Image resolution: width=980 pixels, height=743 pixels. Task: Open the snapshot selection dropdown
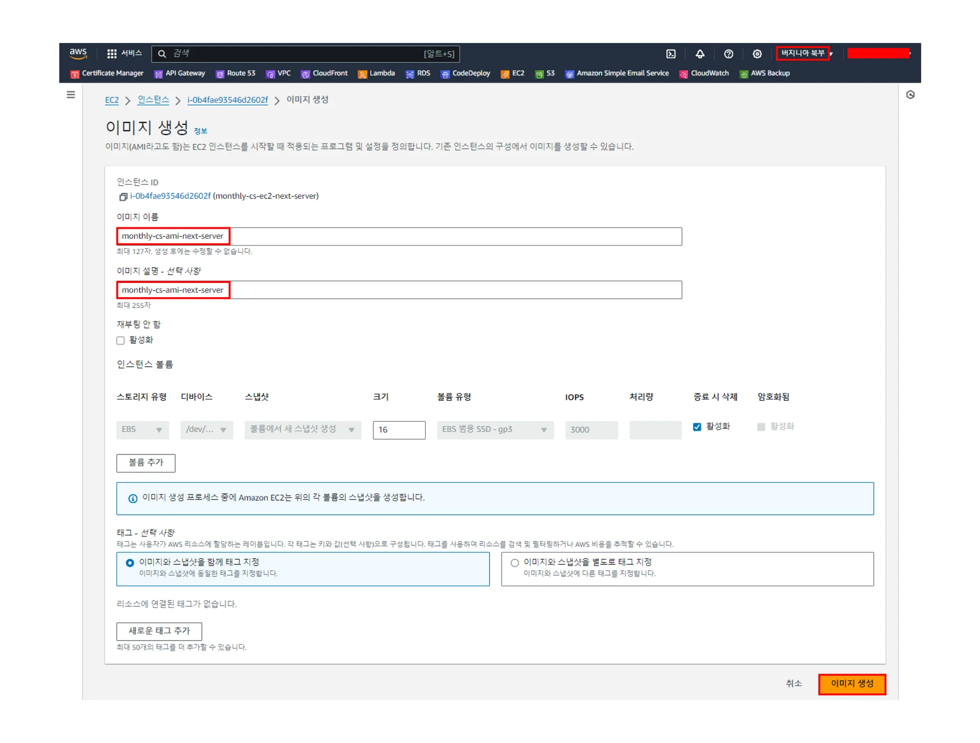302,430
